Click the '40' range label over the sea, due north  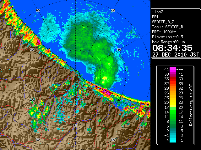75,25
